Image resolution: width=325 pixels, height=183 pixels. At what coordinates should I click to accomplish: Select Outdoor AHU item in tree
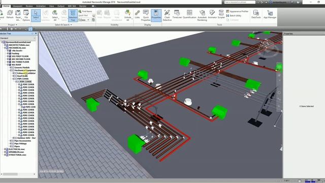pos(26,138)
